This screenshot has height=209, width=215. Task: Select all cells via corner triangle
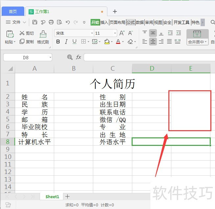[x=10, y=69]
